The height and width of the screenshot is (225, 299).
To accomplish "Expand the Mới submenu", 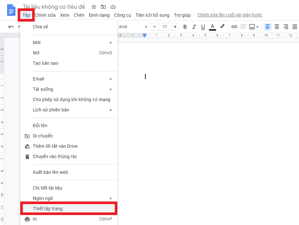I will pos(69,42).
